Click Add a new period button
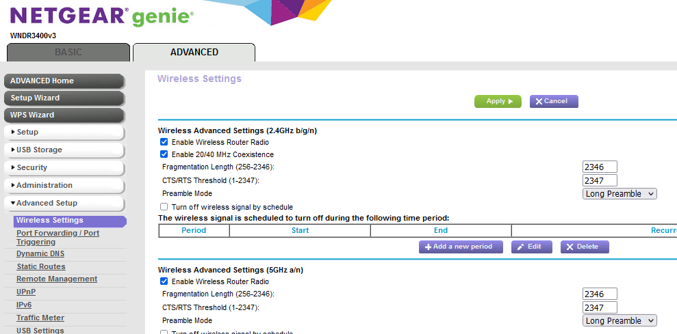677x334 pixels. pyautogui.click(x=461, y=247)
